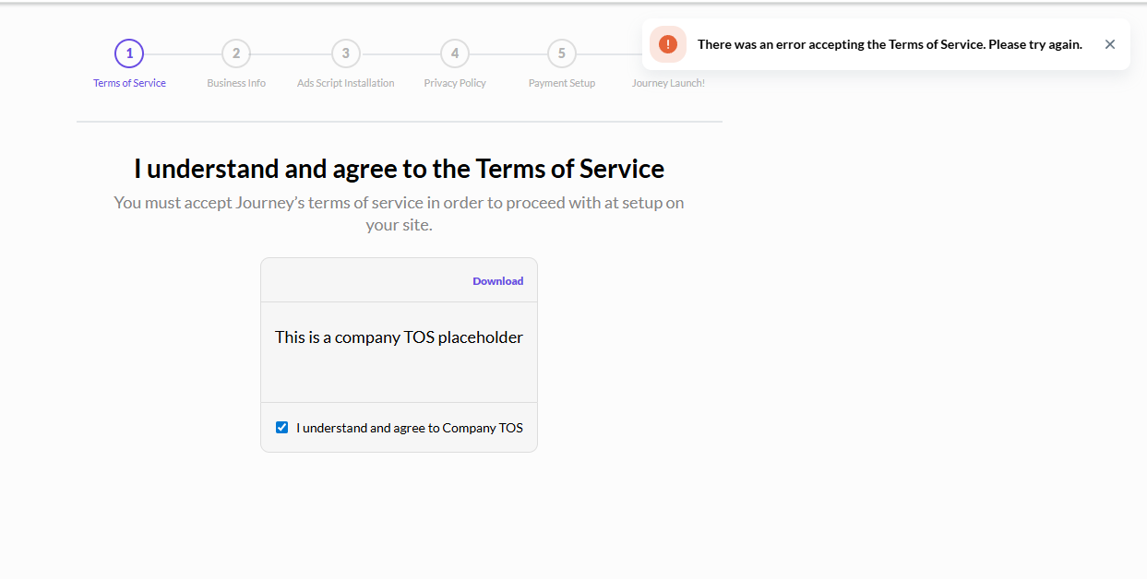Click the Journey Launch! step label
1147x579 pixels.
[x=668, y=83]
